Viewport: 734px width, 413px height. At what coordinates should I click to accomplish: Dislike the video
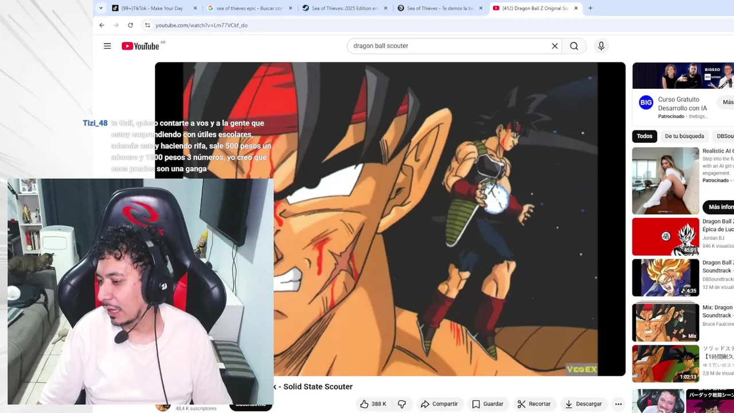point(402,404)
